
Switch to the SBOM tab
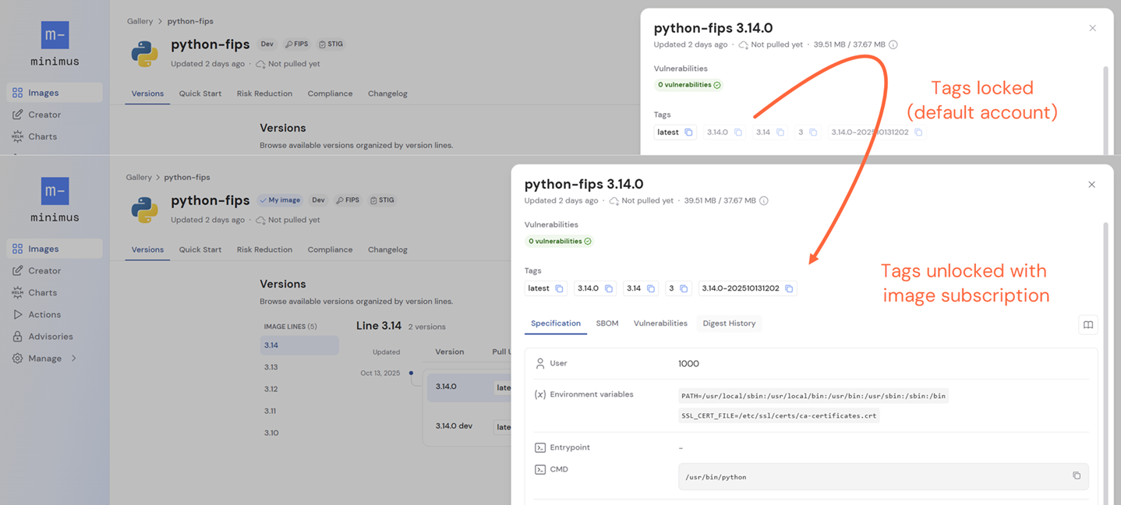click(607, 323)
